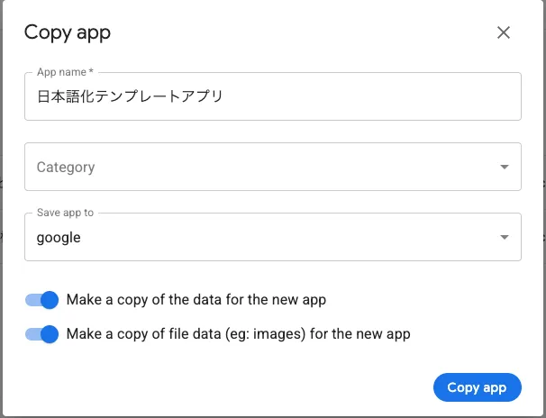Click "Make a copy of the data" label
Viewport: 546px width, 418px height.
(x=196, y=299)
